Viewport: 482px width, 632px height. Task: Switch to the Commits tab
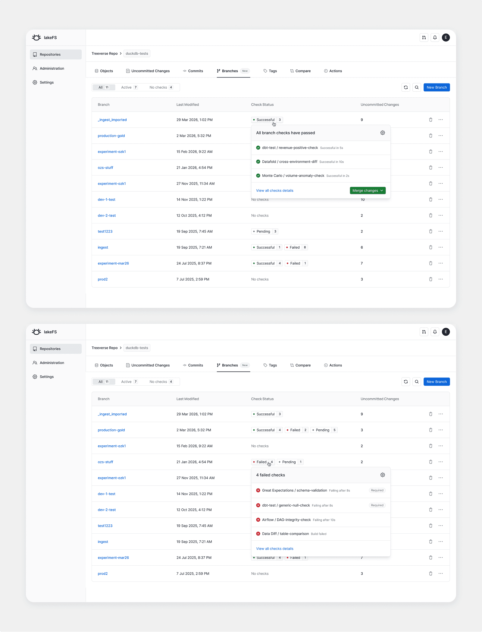pos(193,71)
